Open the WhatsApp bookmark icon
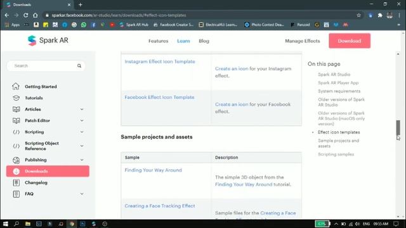Viewport: 406px width, 228px height. tap(84, 25)
